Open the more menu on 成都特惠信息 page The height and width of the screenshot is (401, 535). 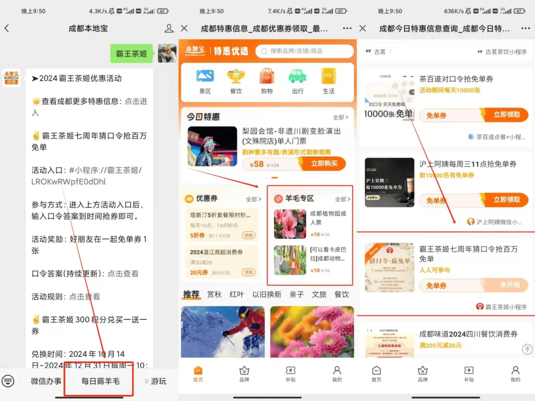(x=347, y=28)
